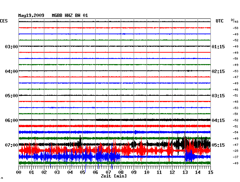Click the Zeit [min] axis title

[114, 176]
